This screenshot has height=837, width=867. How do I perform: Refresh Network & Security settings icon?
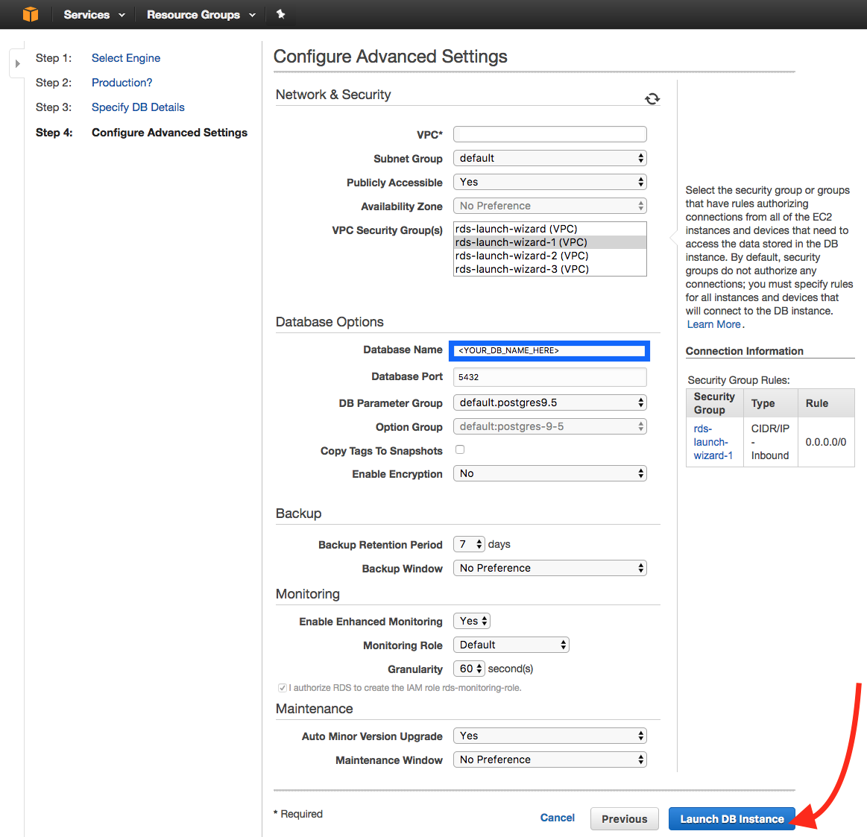tap(652, 98)
